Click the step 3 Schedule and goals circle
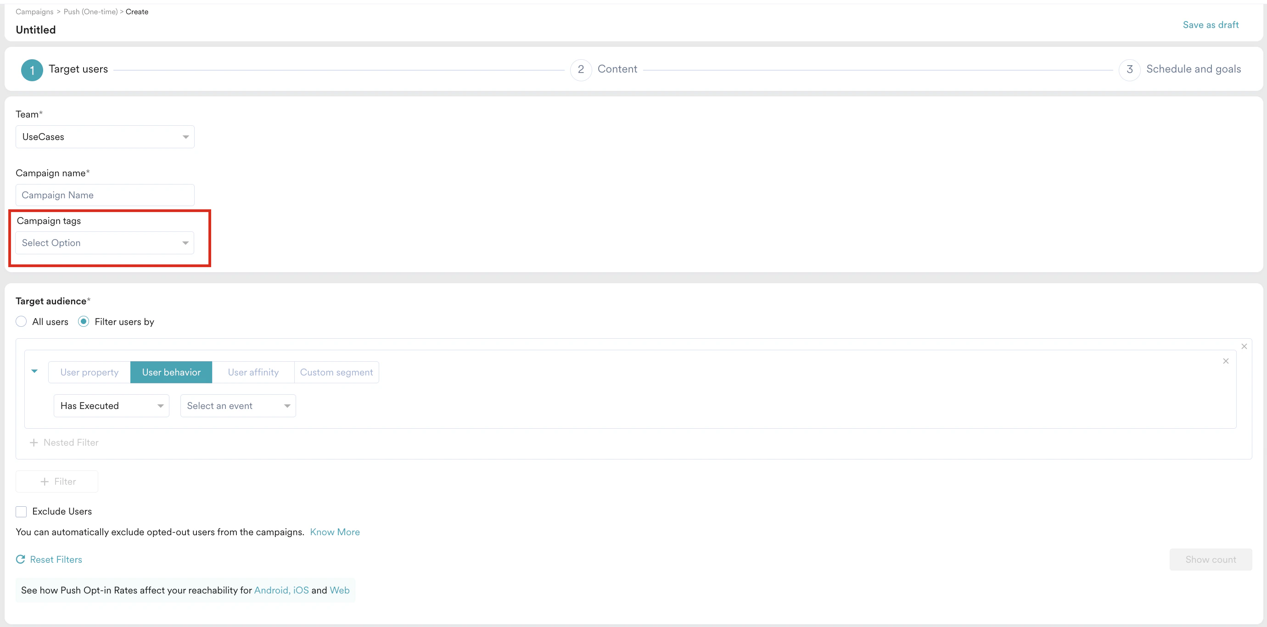 pos(1129,69)
